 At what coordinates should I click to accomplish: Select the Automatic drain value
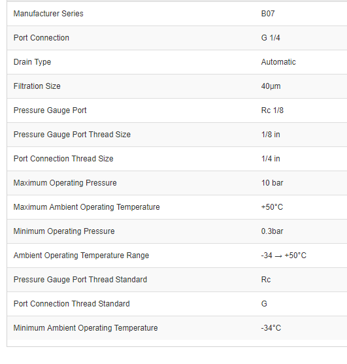point(278,62)
